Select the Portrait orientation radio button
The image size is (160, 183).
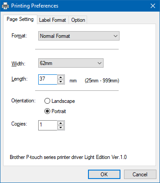[47, 111]
